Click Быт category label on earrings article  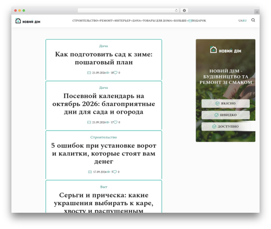click(x=104, y=187)
